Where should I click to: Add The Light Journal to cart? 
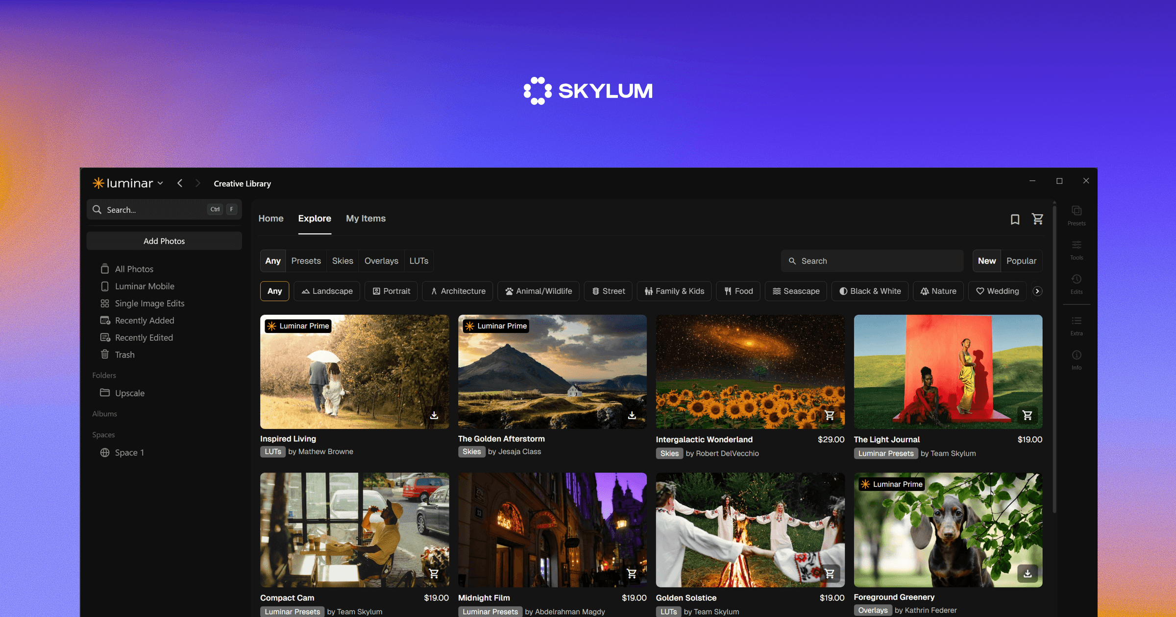point(1027,415)
